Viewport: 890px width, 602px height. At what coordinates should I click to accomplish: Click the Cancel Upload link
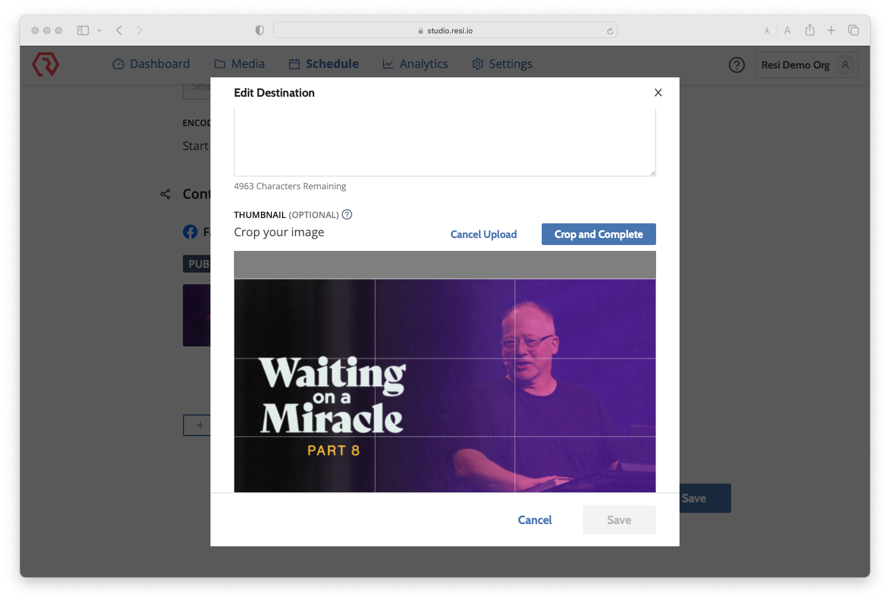click(483, 234)
